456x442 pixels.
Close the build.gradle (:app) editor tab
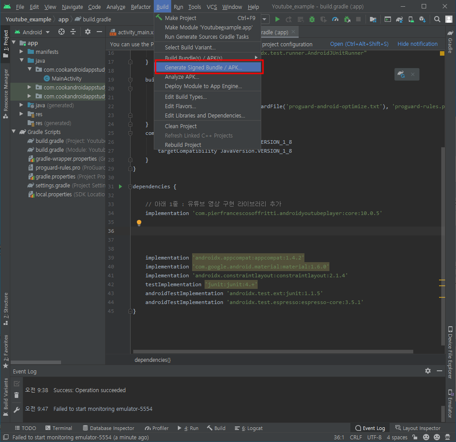[x=293, y=32]
